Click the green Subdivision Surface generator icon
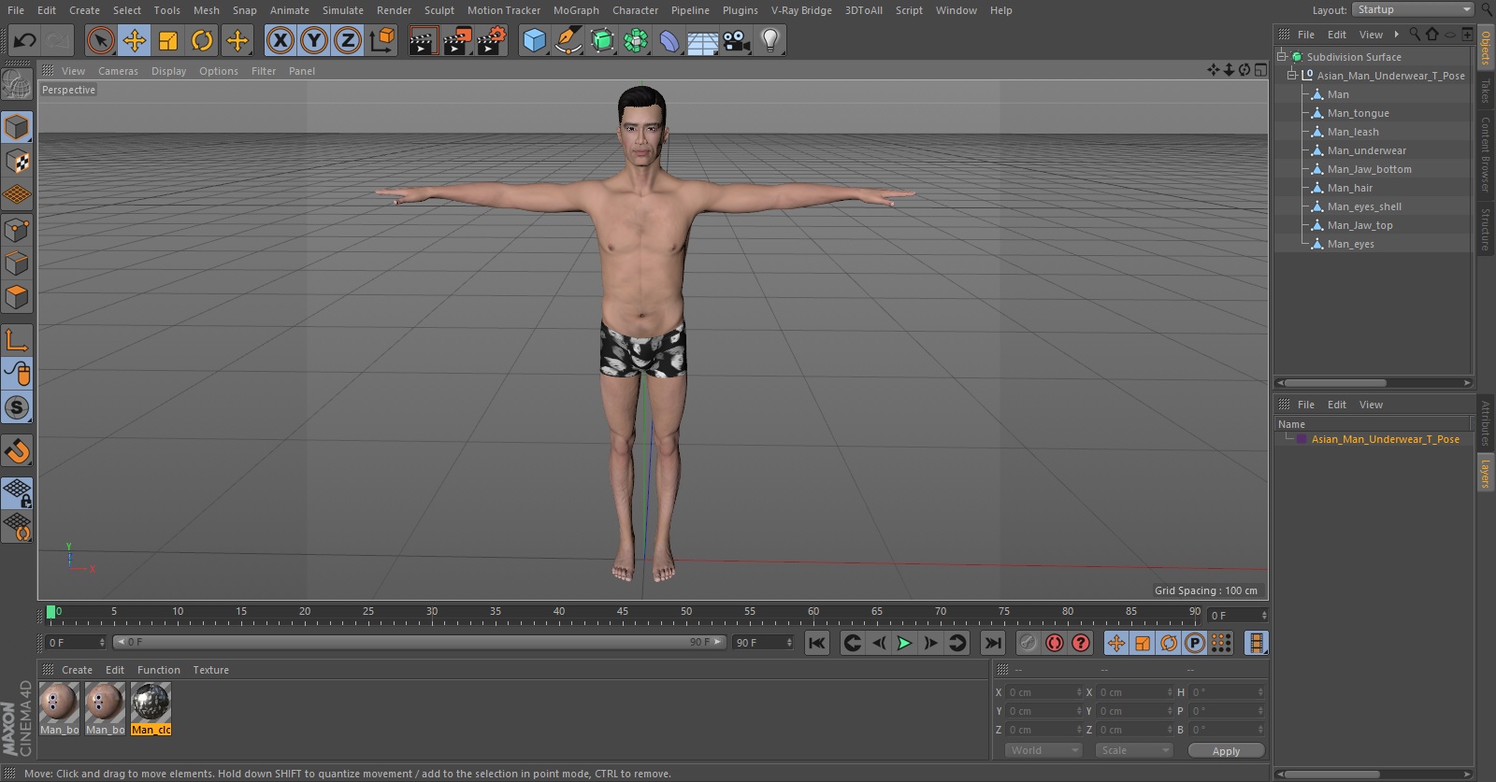The height and width of the screenshot is (782, 1496). click(602, 40)
